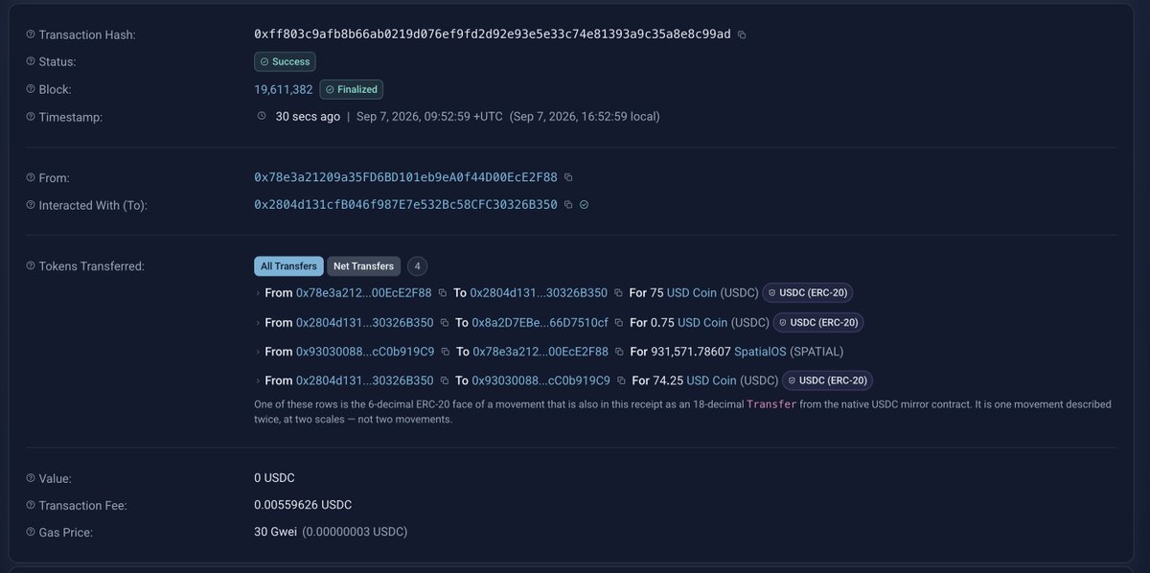1150x573 pixels.
Task: Open block 19,611,382
Action: click(283, 89)
